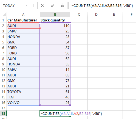
Task: Select all cells with the corner triangle
Action: coord(4,15)
